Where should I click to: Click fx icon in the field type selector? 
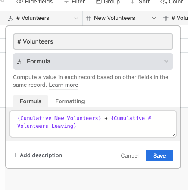(x=20, y=61)
